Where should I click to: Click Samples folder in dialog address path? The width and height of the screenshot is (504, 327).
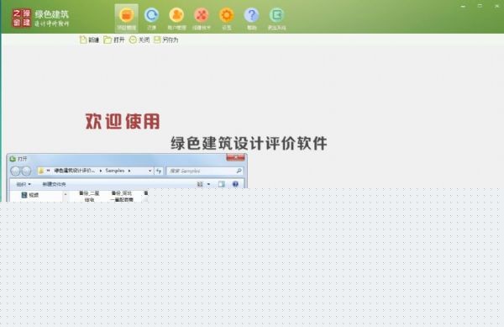115,171
